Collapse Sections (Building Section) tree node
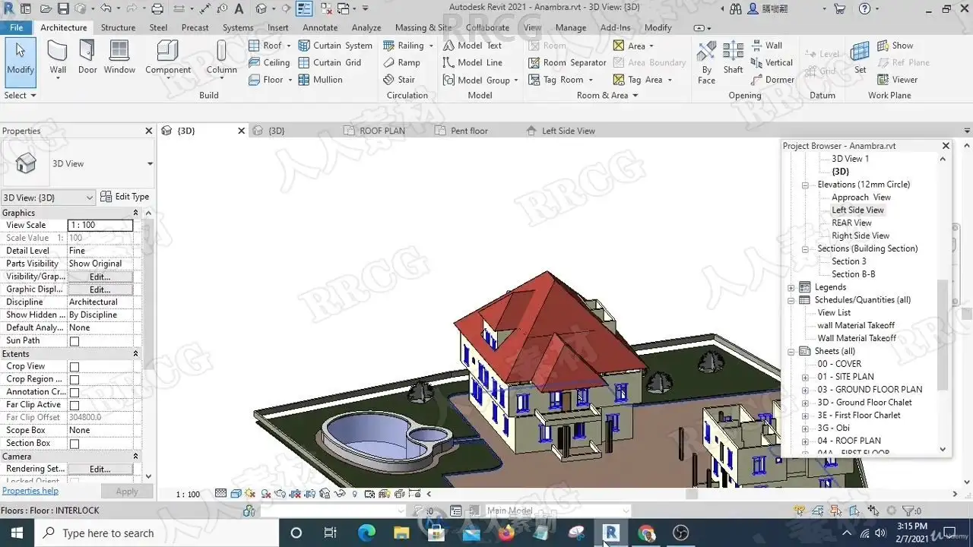The height and width of the screenshot is (547, 973). (805, 249)
